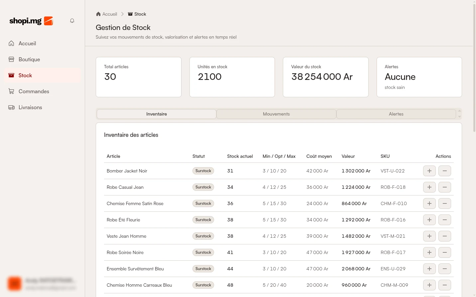Open the notifications bell
476x297 pixels.
(x=72, y=21)
